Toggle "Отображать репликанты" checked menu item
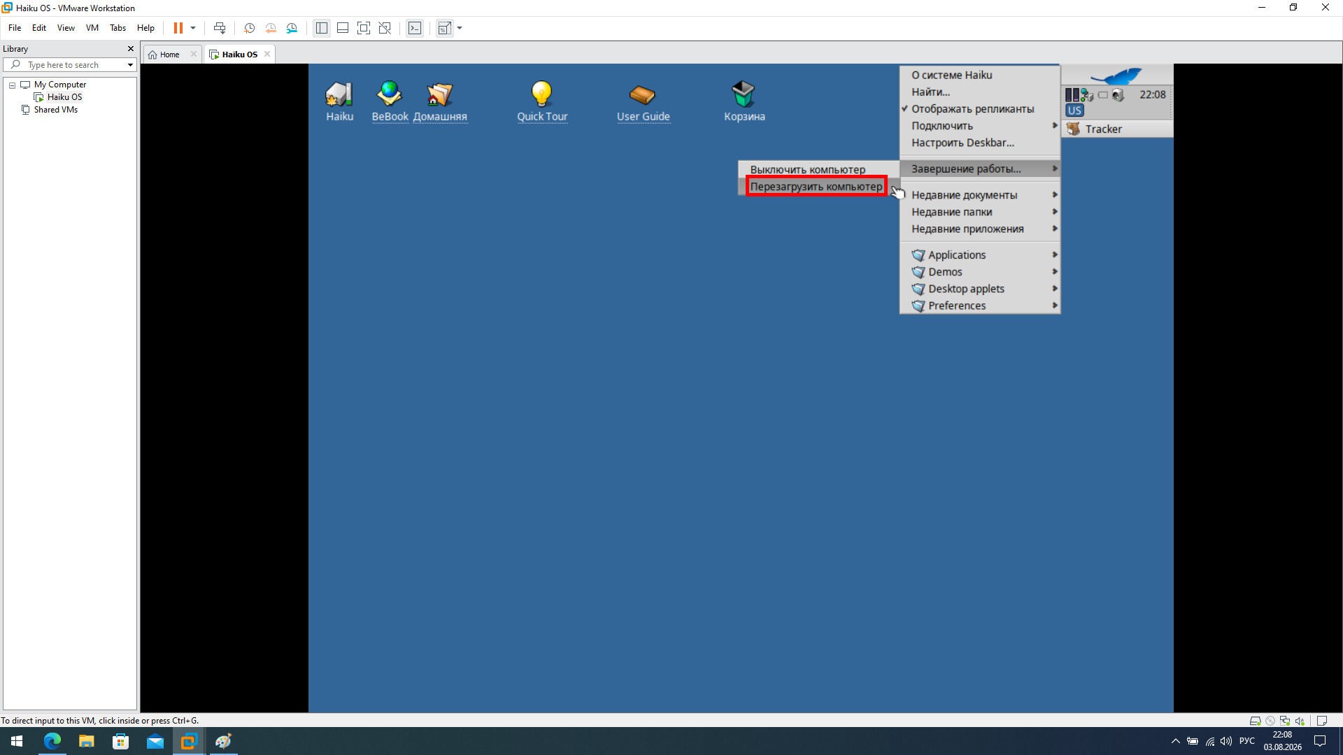The width and height of the screenshot is (1343, 755). (x=980, y=109)
